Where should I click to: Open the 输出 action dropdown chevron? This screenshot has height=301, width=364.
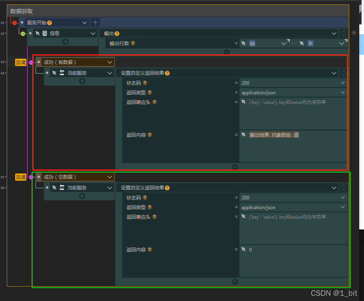click(x=334, y=34)
